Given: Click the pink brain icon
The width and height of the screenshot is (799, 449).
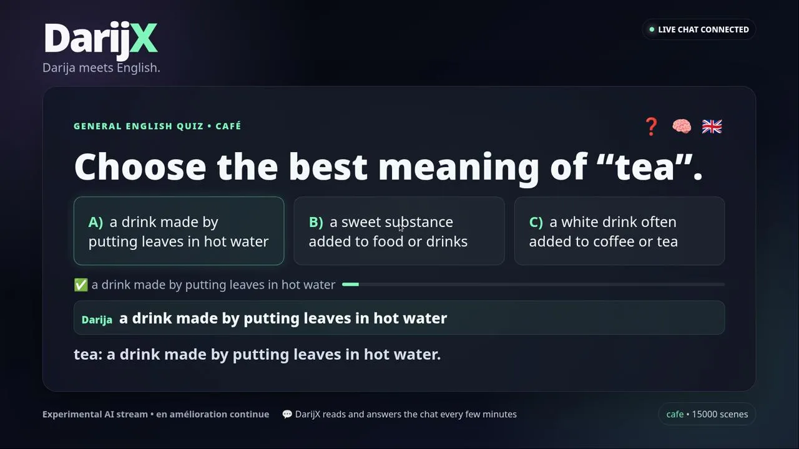Looking at the screenshot, I should [682, 127].
